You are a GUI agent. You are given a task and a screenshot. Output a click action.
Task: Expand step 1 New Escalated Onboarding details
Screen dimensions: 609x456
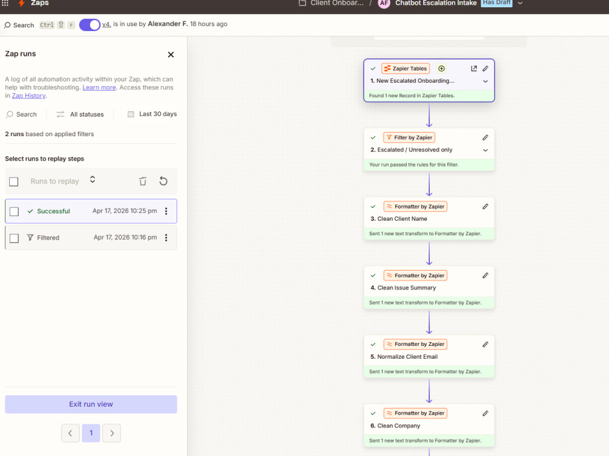(x=485, y=81)
